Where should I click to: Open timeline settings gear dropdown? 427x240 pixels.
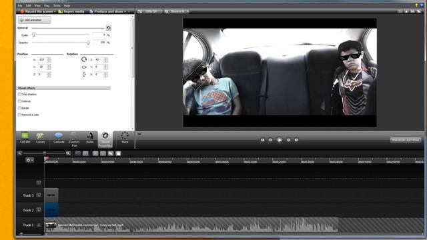pos(29,160)
